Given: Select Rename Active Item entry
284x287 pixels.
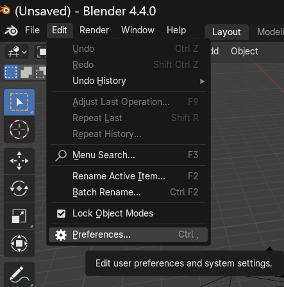Looking at the screenshot, I should point(128,176).
